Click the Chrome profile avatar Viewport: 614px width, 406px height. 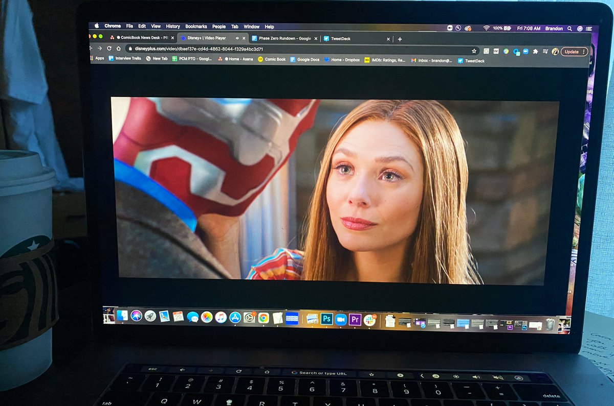555,52
